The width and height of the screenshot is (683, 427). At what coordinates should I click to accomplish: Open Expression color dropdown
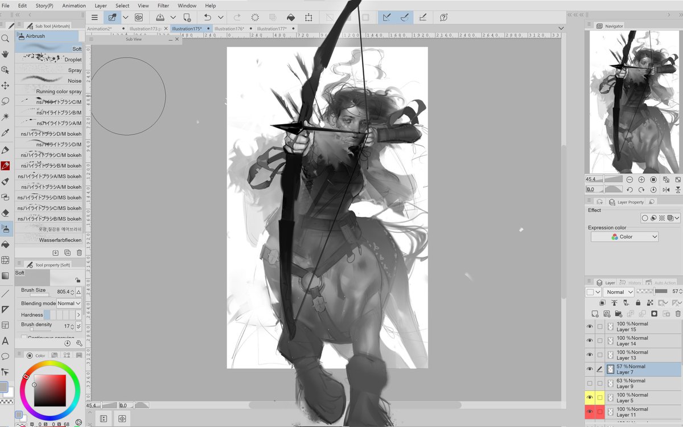[x=624, y=237]
